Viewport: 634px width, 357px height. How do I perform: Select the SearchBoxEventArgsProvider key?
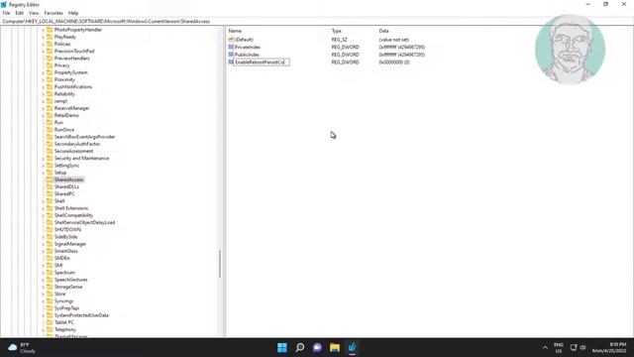[x=84, y=137]
